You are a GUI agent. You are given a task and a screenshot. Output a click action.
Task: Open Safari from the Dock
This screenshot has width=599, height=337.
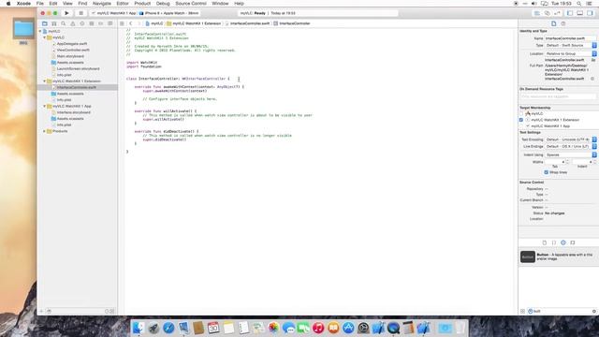pos(168,328)
